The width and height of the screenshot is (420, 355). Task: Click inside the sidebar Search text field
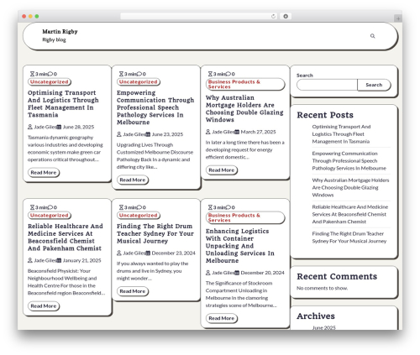pyautogui.click(x=327, y=85)
